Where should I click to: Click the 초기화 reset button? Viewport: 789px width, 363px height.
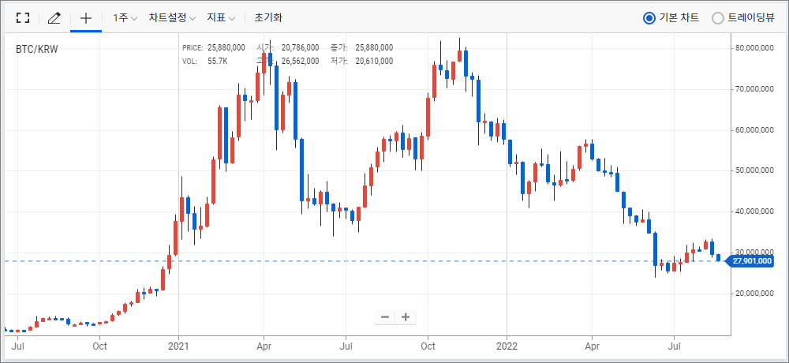268,18
